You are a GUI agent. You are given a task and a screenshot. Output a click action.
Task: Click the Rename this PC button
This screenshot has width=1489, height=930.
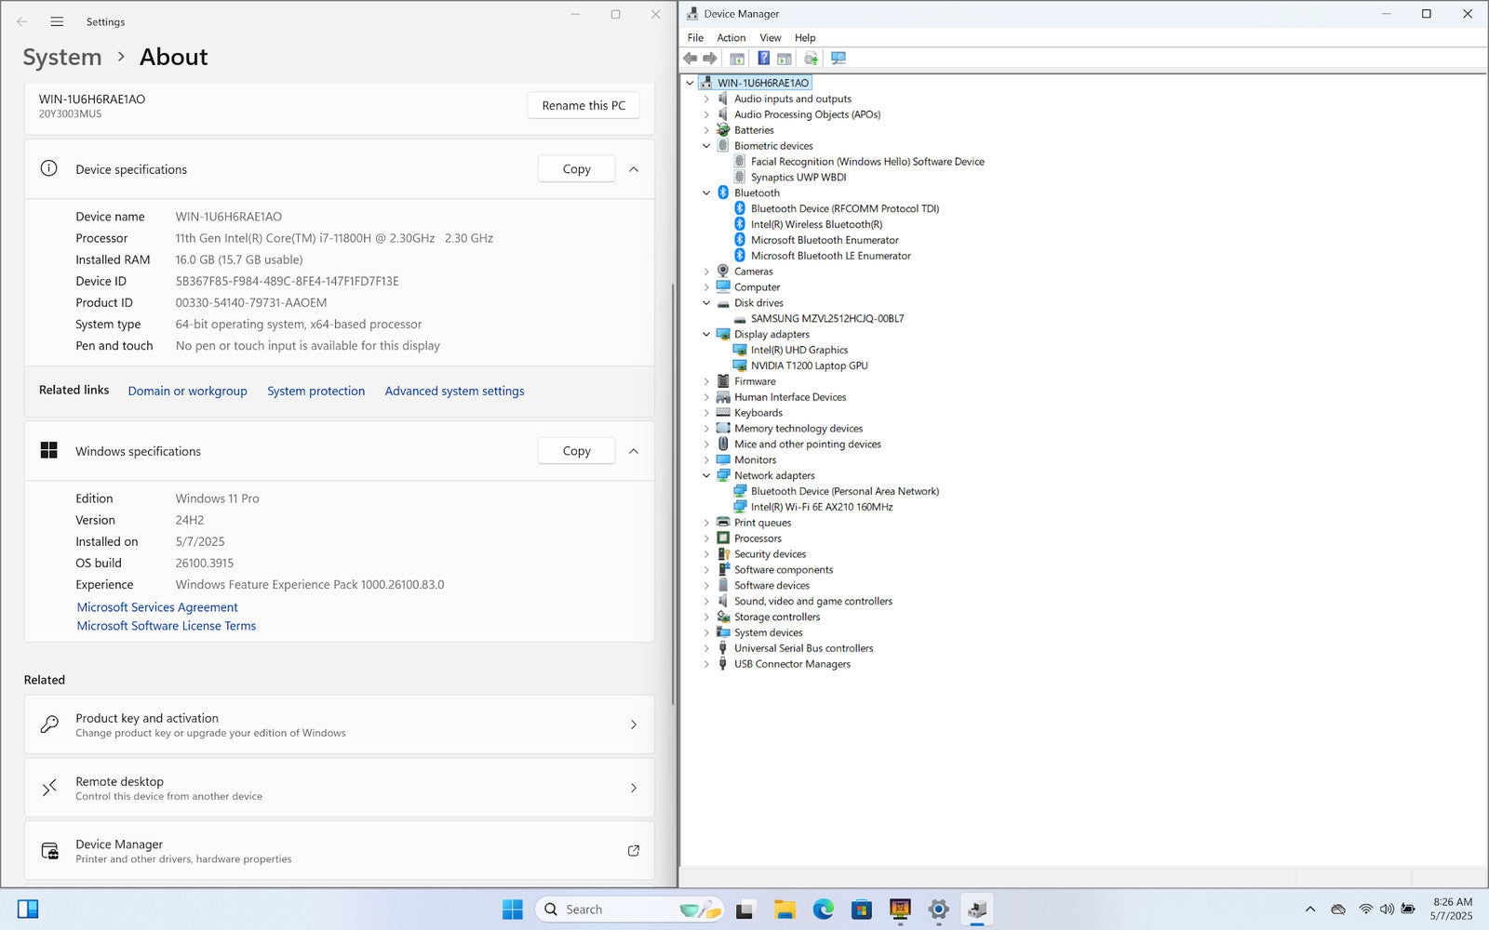pos(584,105)
